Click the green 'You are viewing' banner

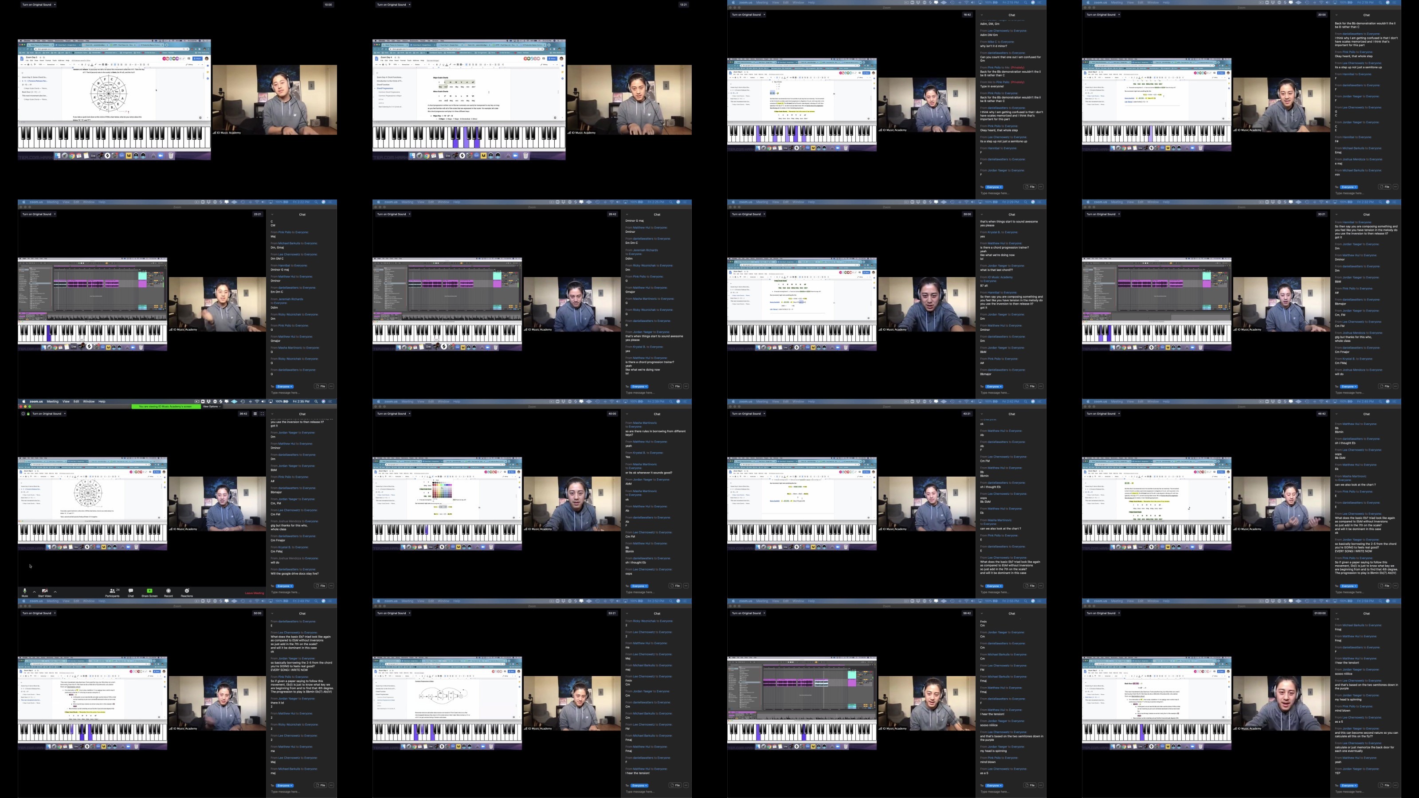(x=165, y=407)
